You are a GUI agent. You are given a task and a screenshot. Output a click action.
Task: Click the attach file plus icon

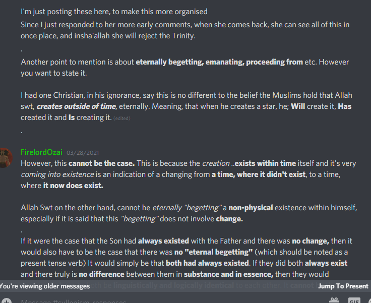click(6, 300)
